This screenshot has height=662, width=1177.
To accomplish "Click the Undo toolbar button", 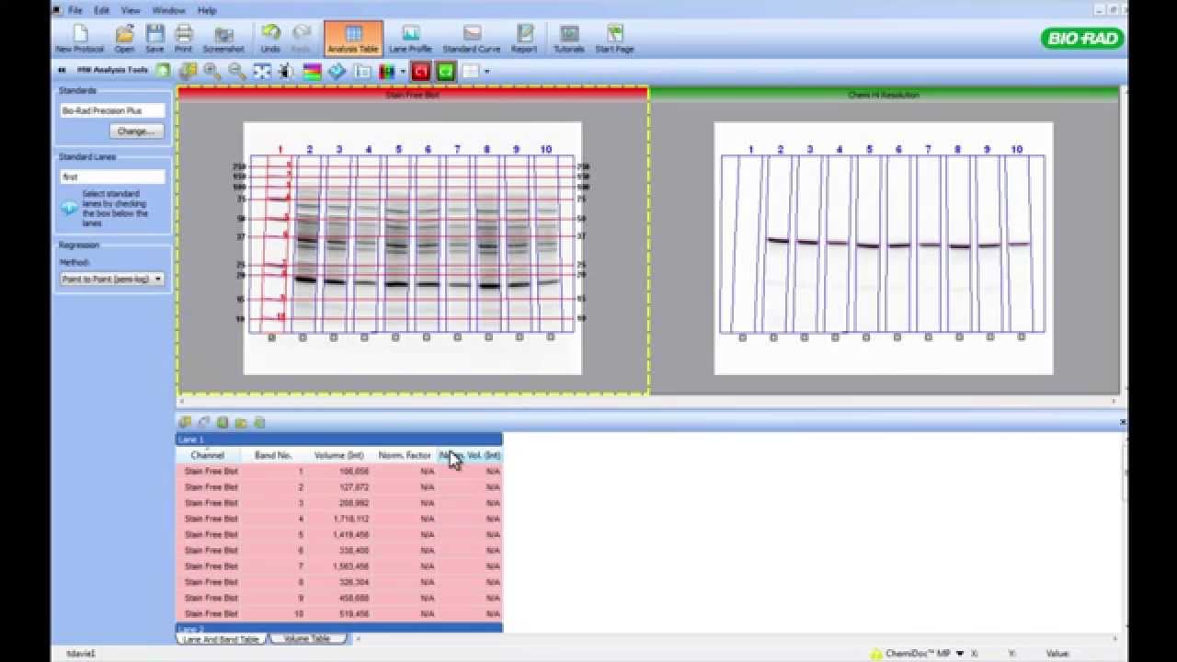I will pyautogui.click(x=270, y=39).
